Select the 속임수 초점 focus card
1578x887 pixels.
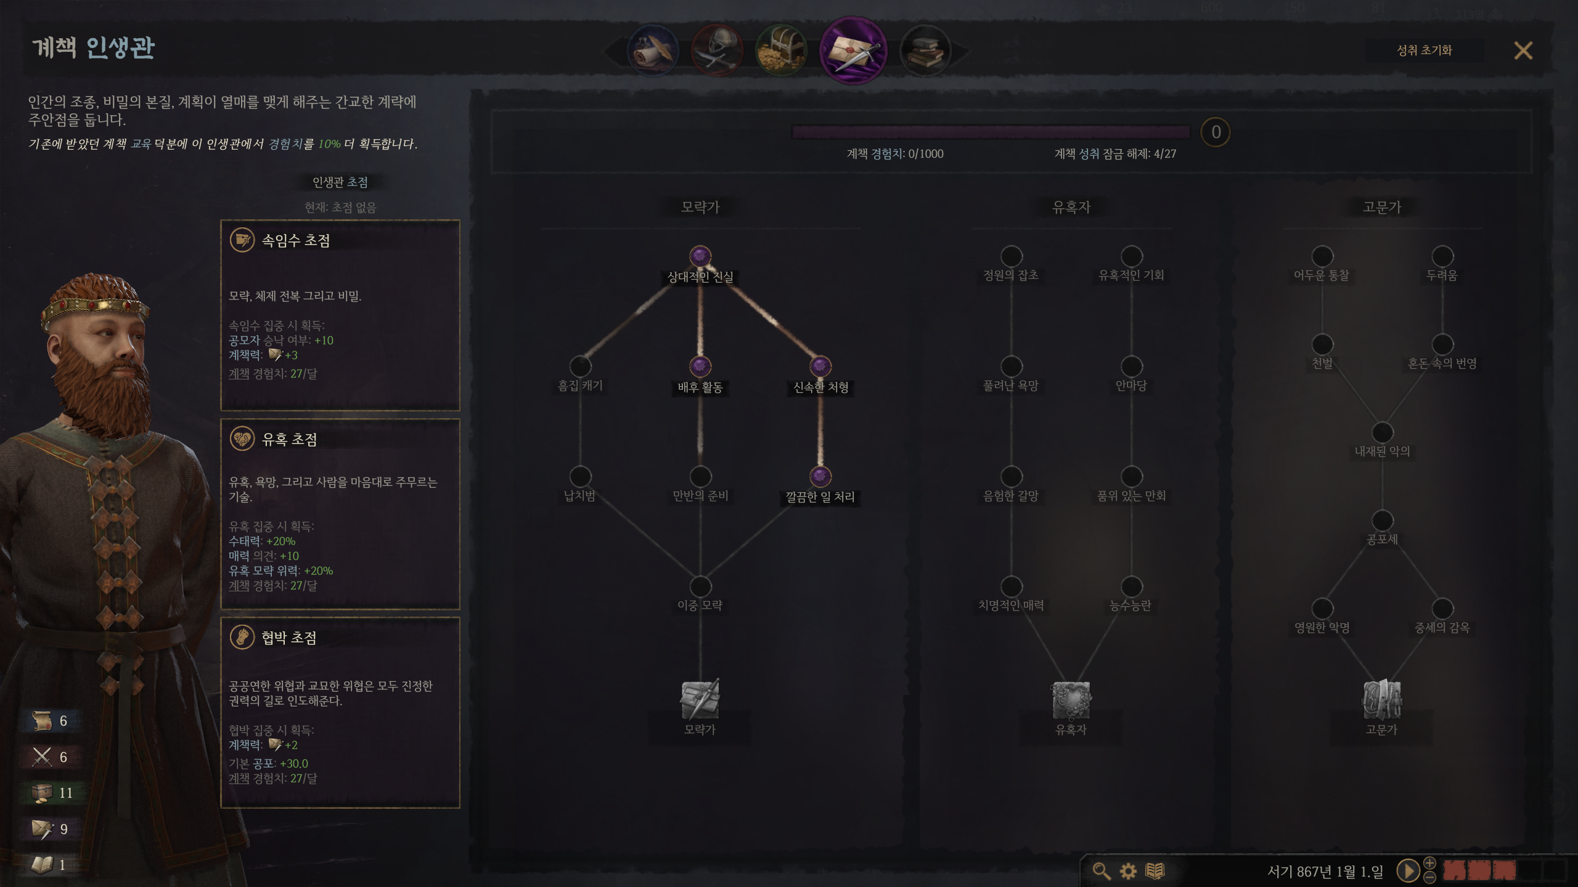point(340,315)
